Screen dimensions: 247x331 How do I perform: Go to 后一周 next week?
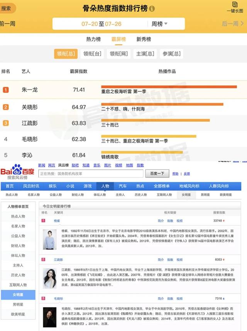click(x=232, y=24)
